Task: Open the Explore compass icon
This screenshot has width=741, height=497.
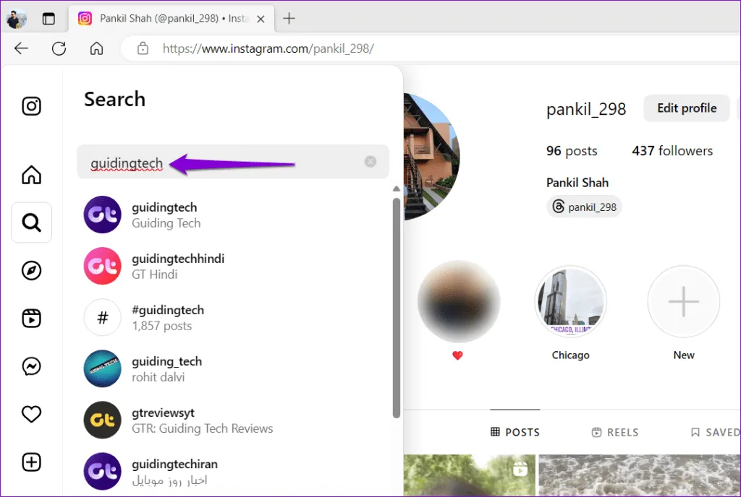Action: coord(31,270)
